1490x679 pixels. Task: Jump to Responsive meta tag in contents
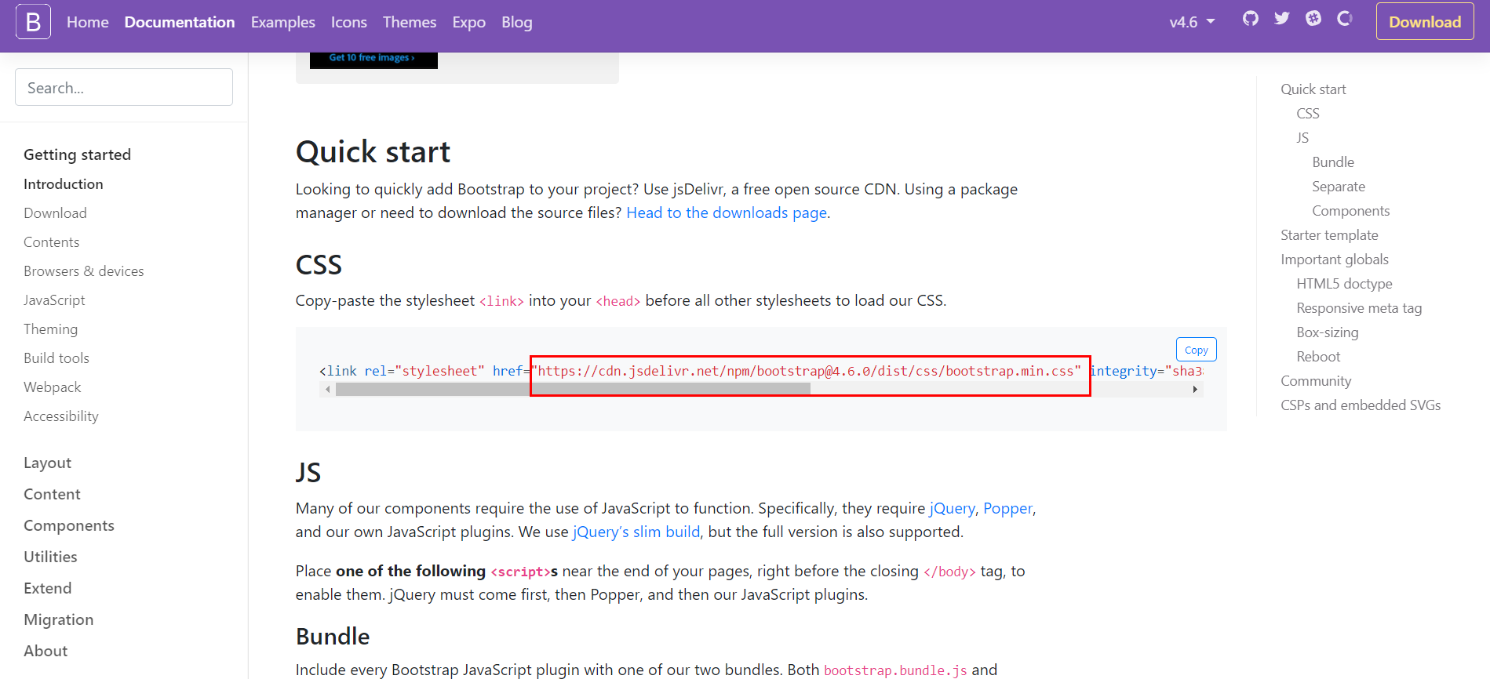click(x=1359, y=307)
